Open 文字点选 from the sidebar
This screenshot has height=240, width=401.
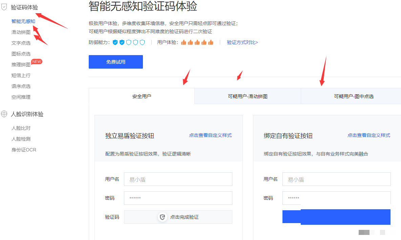click(x=21, y=43)
